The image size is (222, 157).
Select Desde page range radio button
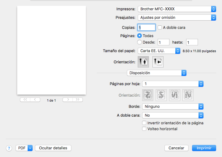(x=139, y=42)
